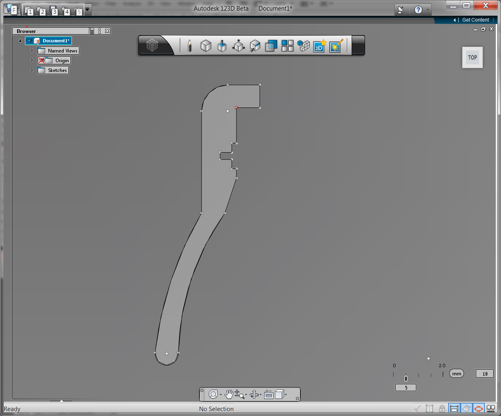Expand the Sketches folder
This screenshot has height=416, width=501.
pos(32,70)
